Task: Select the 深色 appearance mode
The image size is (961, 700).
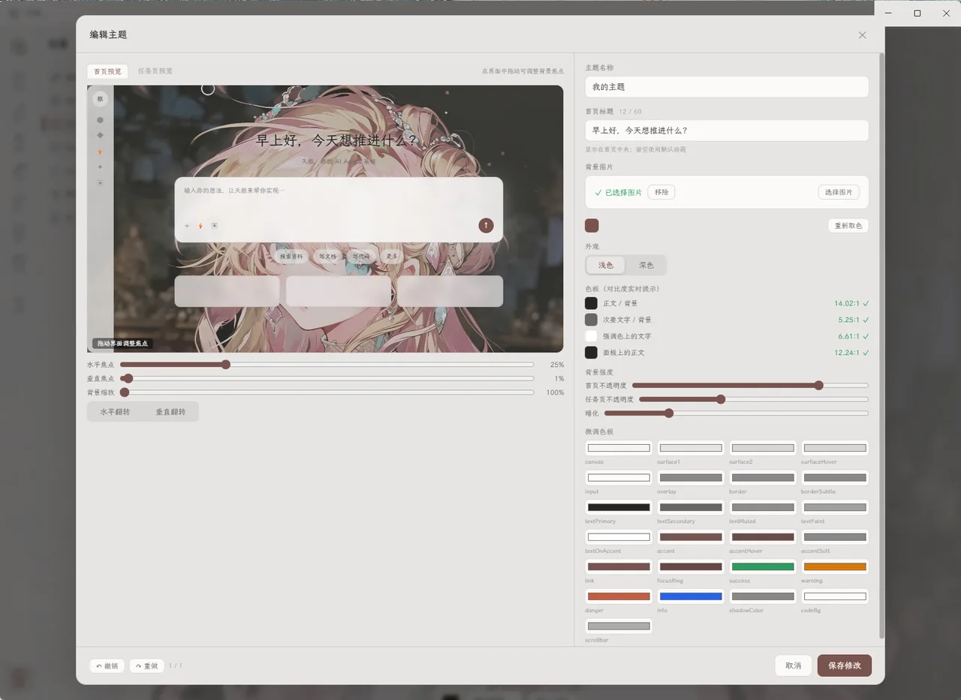Action: coord(646,265)
